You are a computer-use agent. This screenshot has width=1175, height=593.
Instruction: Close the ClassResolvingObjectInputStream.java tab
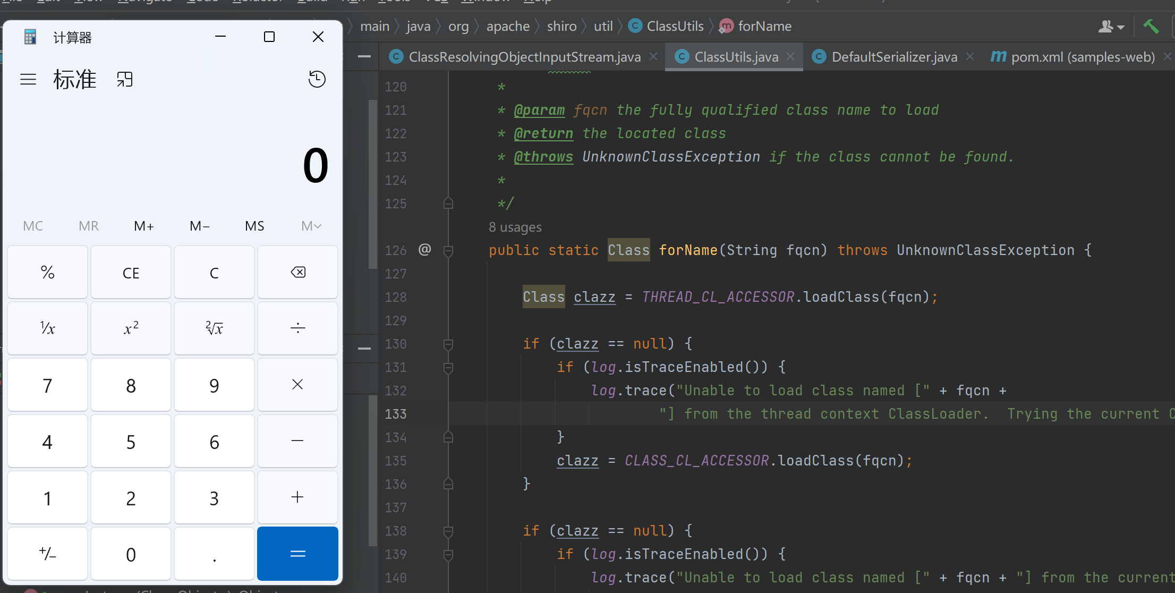coord(653,56)
